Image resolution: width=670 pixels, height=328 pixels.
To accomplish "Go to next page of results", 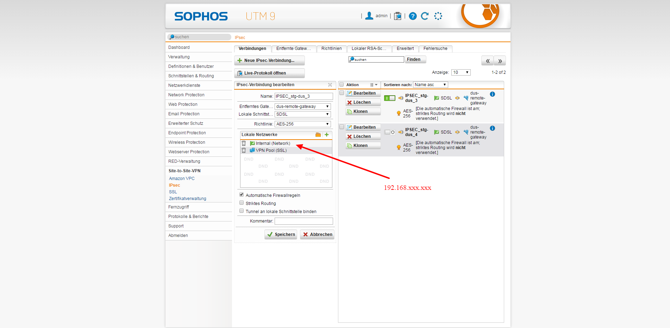I will coord(500,61).
